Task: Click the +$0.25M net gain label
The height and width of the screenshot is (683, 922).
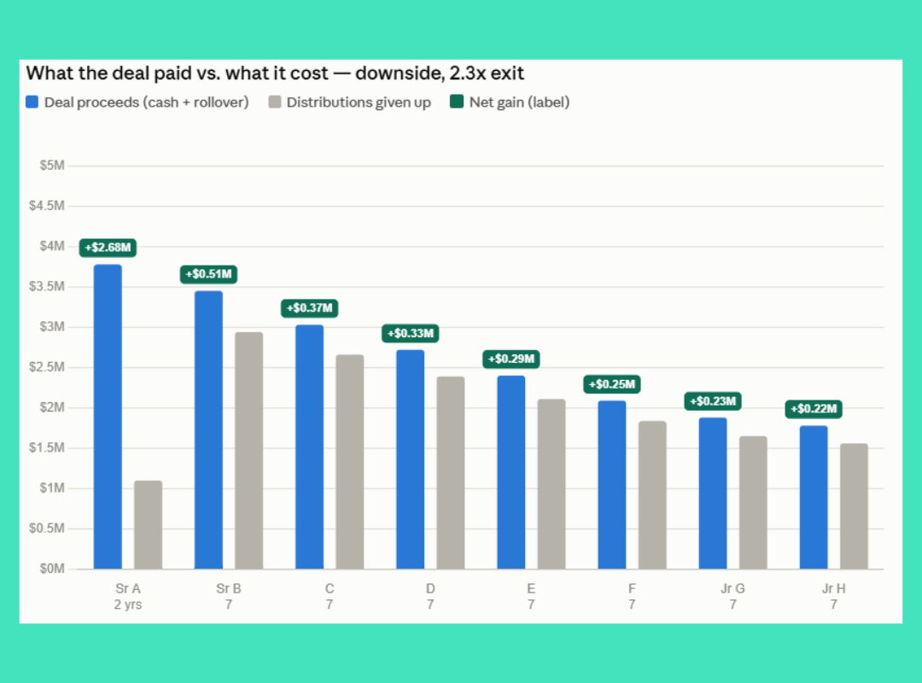Action: [x=612, y=384]
